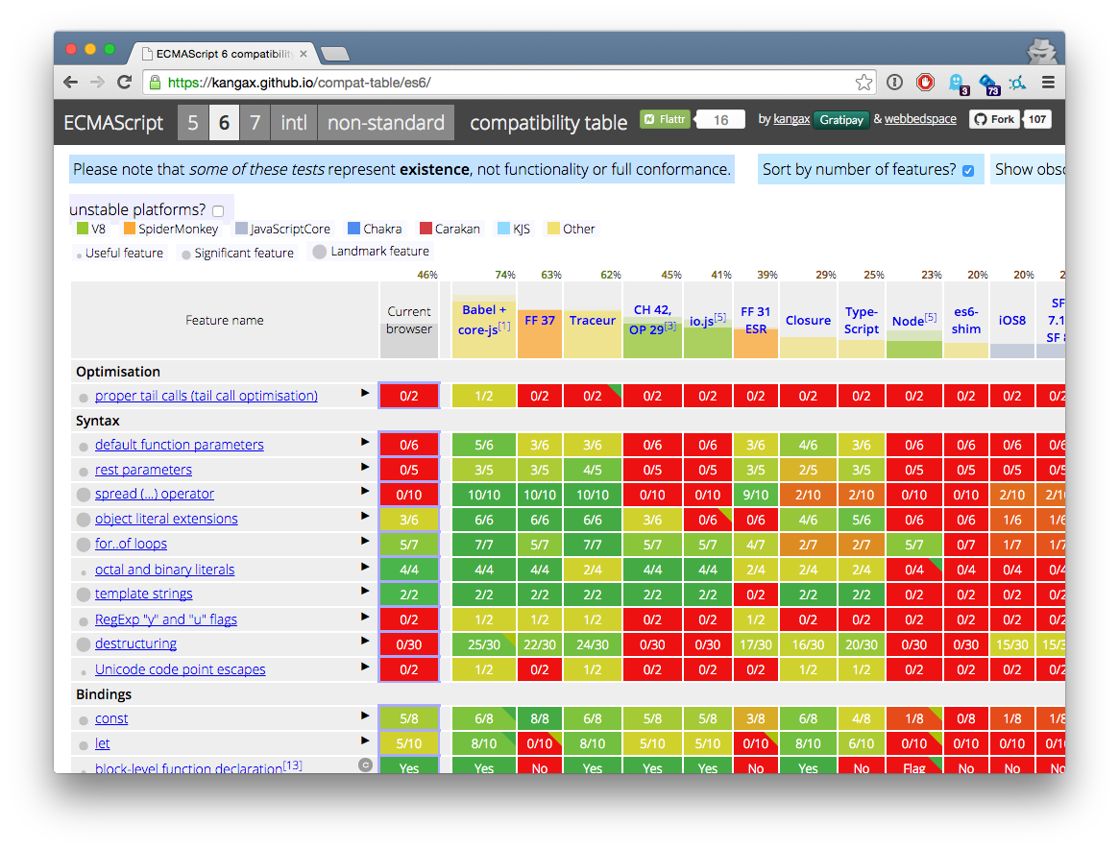Open Unicode code point escapes link
The width and height of the screenshot is (1119, 850).
coord(180,669)
